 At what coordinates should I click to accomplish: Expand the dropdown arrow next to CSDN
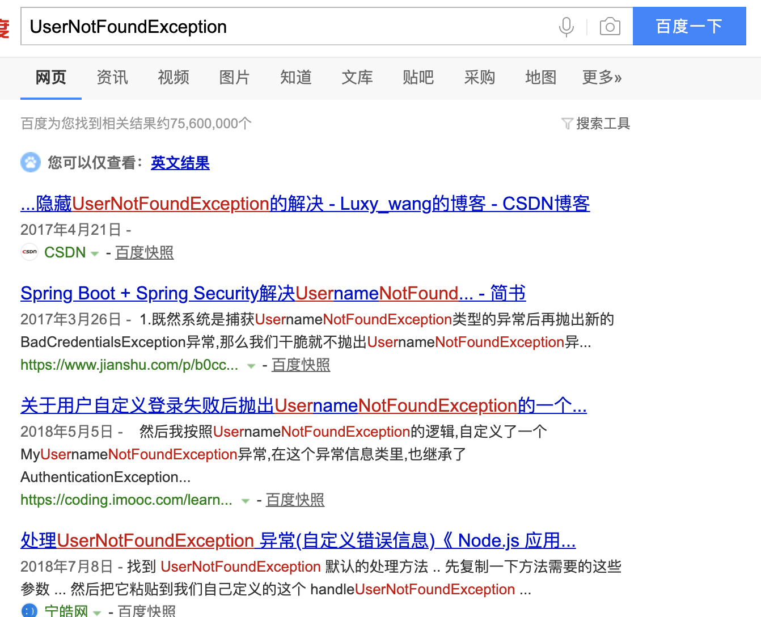(95, 253)
